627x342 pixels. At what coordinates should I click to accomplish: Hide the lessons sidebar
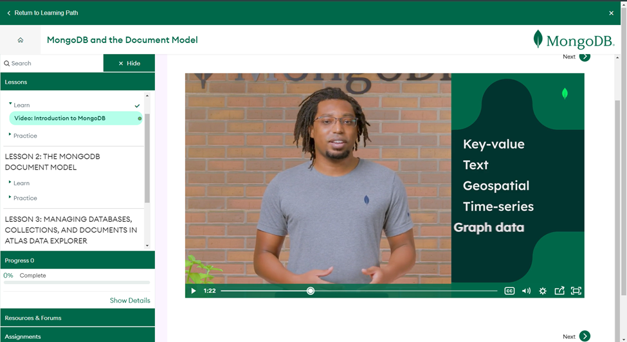coord(129,63)
